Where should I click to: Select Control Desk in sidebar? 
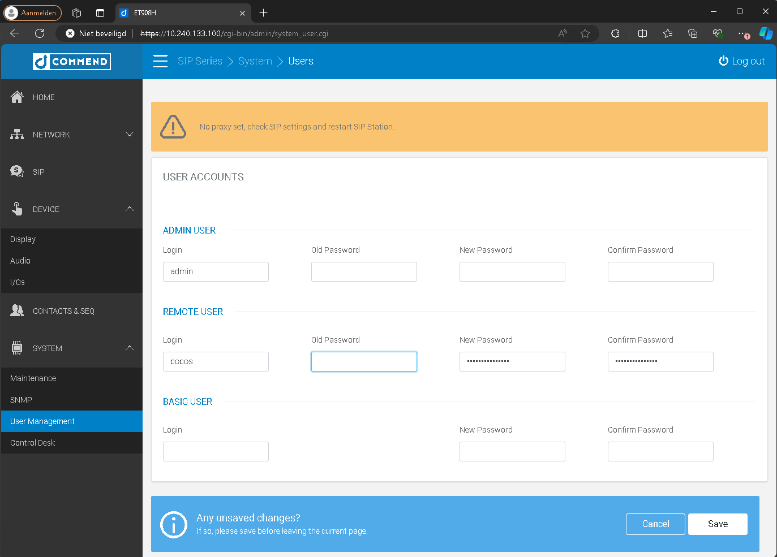(x=32, y=443)
